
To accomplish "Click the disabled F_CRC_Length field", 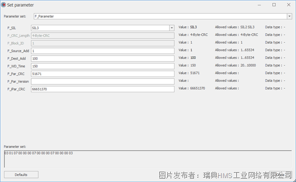I will click(103, 36).
